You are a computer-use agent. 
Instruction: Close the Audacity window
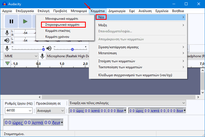pos(199,4)
